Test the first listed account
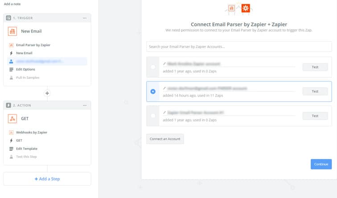Viewport: 337px width, 198px height. pos(315,67)
